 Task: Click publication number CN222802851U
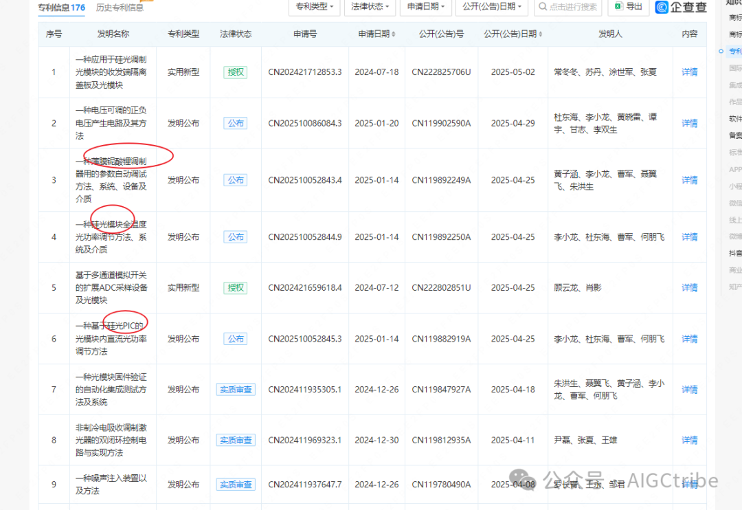coord(442,287)
